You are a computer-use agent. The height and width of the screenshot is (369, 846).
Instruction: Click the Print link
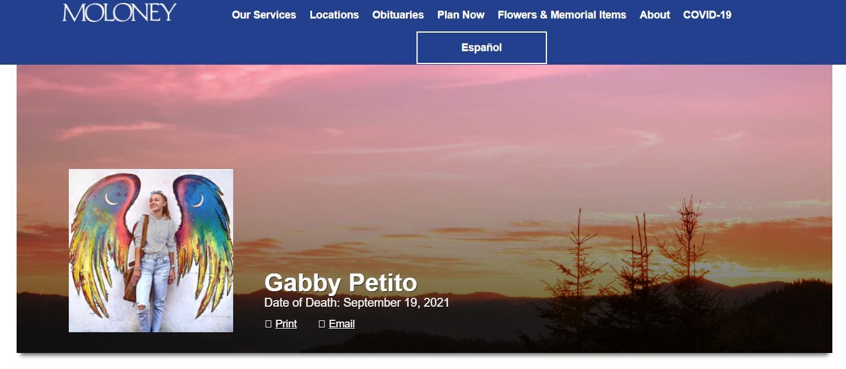tap(286, 324)
